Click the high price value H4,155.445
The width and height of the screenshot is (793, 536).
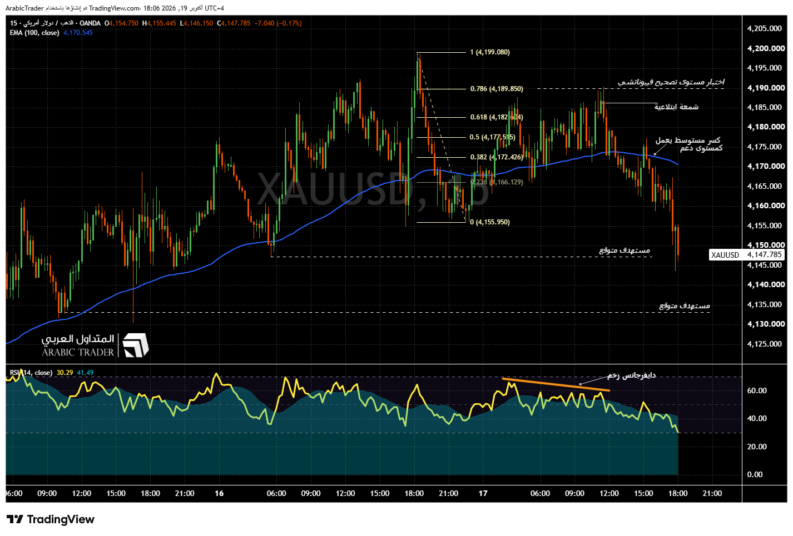pyautogui.click(x=159, y=23)
